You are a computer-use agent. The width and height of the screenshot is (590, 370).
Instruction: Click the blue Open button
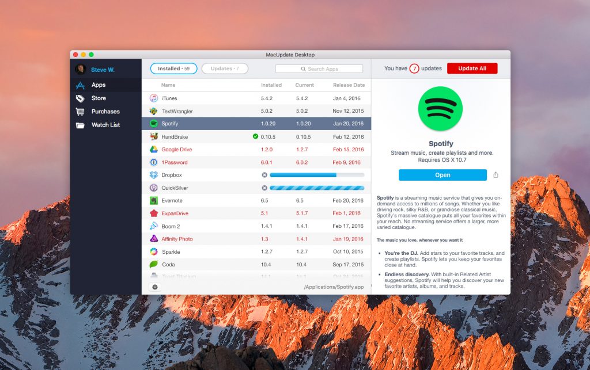point(442,175)
